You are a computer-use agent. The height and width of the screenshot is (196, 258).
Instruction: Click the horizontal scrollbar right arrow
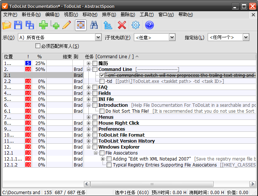[x=252, y=184]
